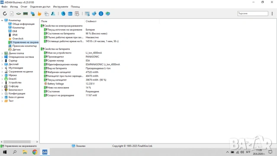This screenshot has width=277, height=156.
Task: Click the Battery Voltage sensor icon
Action: pos(45,84)
